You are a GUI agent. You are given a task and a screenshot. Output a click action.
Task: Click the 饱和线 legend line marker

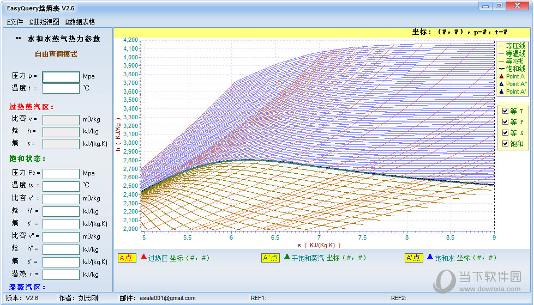tap(501, 69)
